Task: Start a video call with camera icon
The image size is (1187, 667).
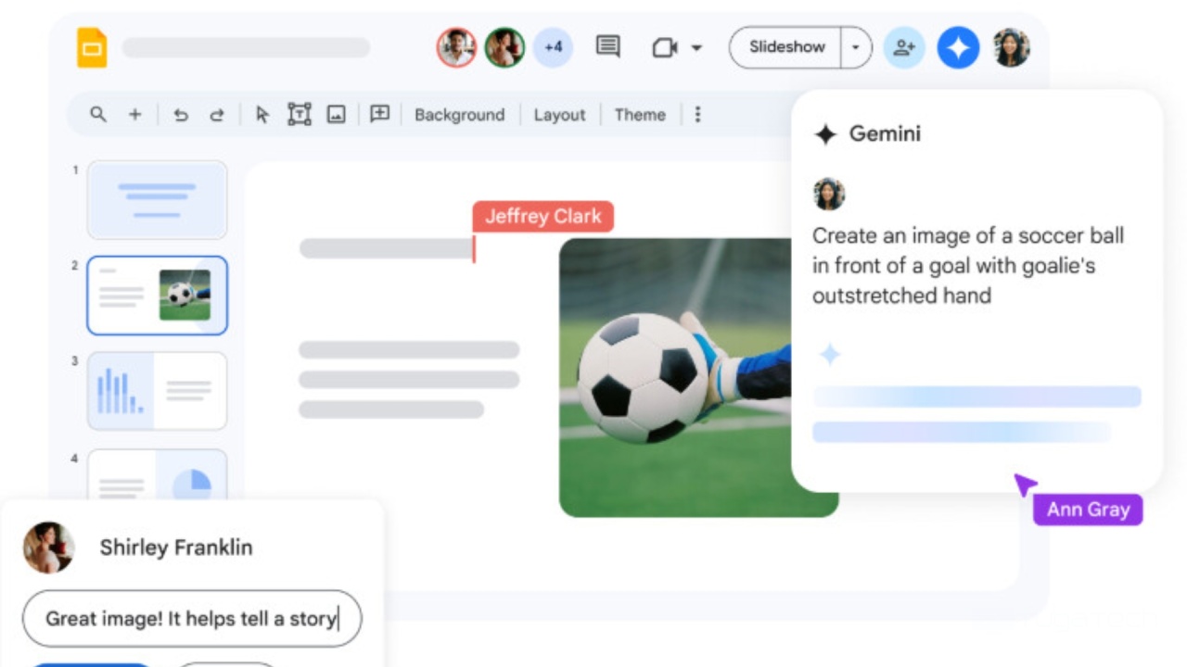Action: coord(665,47)
